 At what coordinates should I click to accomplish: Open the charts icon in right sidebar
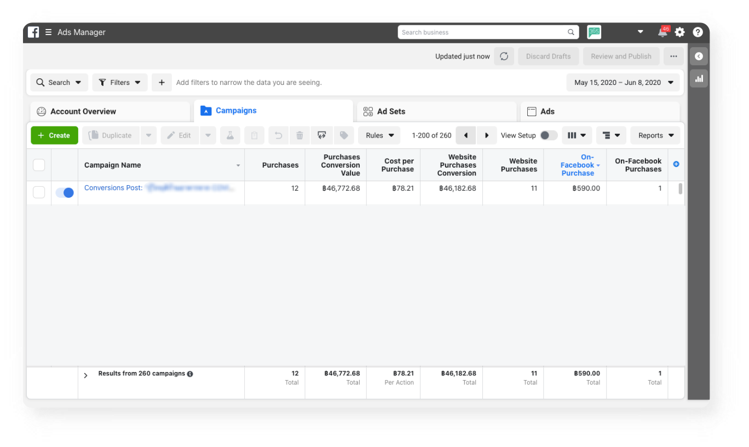[x=699, y=79]
